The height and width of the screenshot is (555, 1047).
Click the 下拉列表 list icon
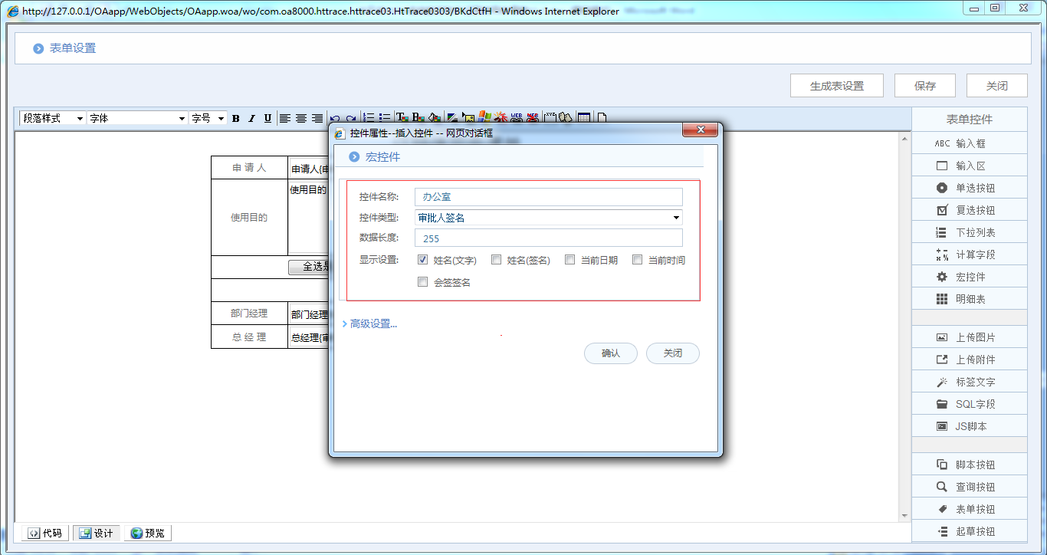click(x=942, y=232)
